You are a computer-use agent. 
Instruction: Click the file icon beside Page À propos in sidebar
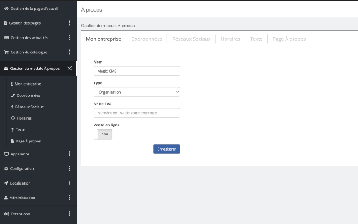tap(13, 141)
